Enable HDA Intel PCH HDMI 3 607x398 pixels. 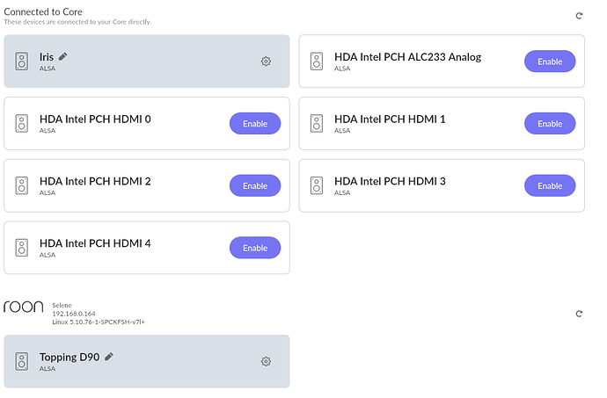click(x=550, y=185)
